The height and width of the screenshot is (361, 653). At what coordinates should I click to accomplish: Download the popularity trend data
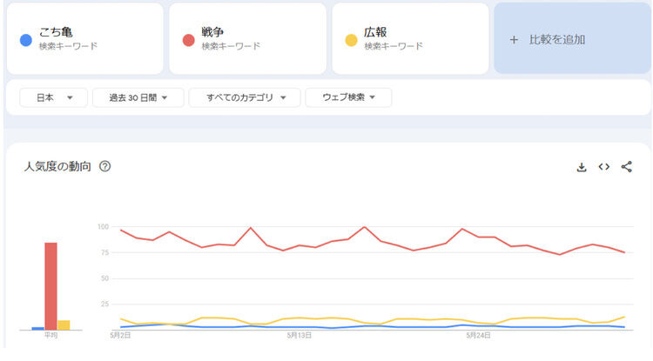(582, 167)
